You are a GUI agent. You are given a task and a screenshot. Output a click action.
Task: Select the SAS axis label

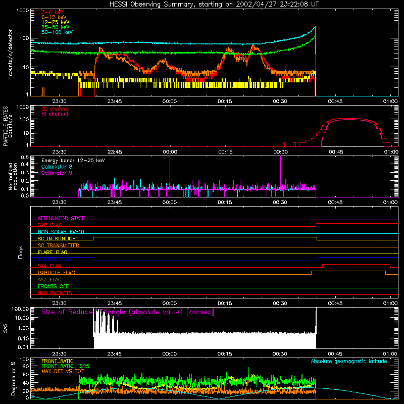tap(6, 328)
